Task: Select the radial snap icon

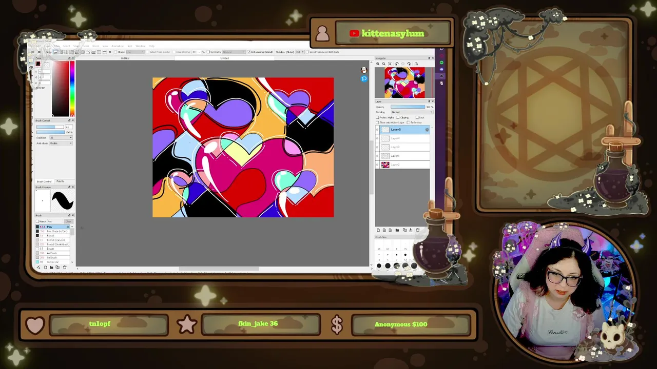Action: pos(77,52)
